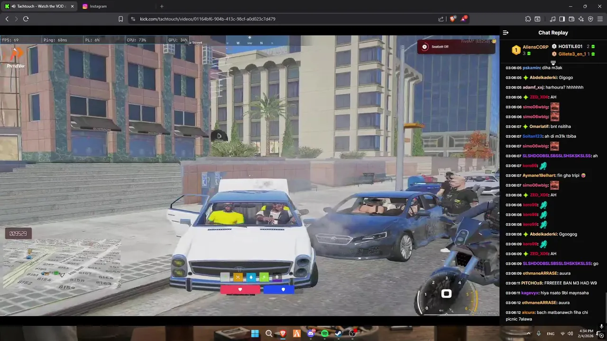Open Brave Rewards icon
The image size is (607, 341).
pyautogui.click(x=464, y=19)
